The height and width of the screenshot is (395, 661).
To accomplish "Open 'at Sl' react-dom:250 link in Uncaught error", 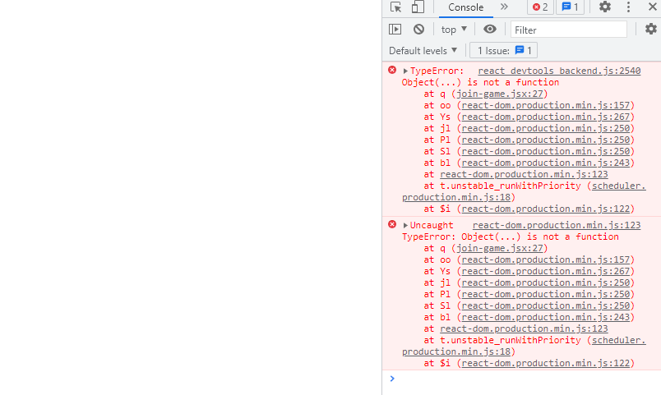I will point(546,305).
